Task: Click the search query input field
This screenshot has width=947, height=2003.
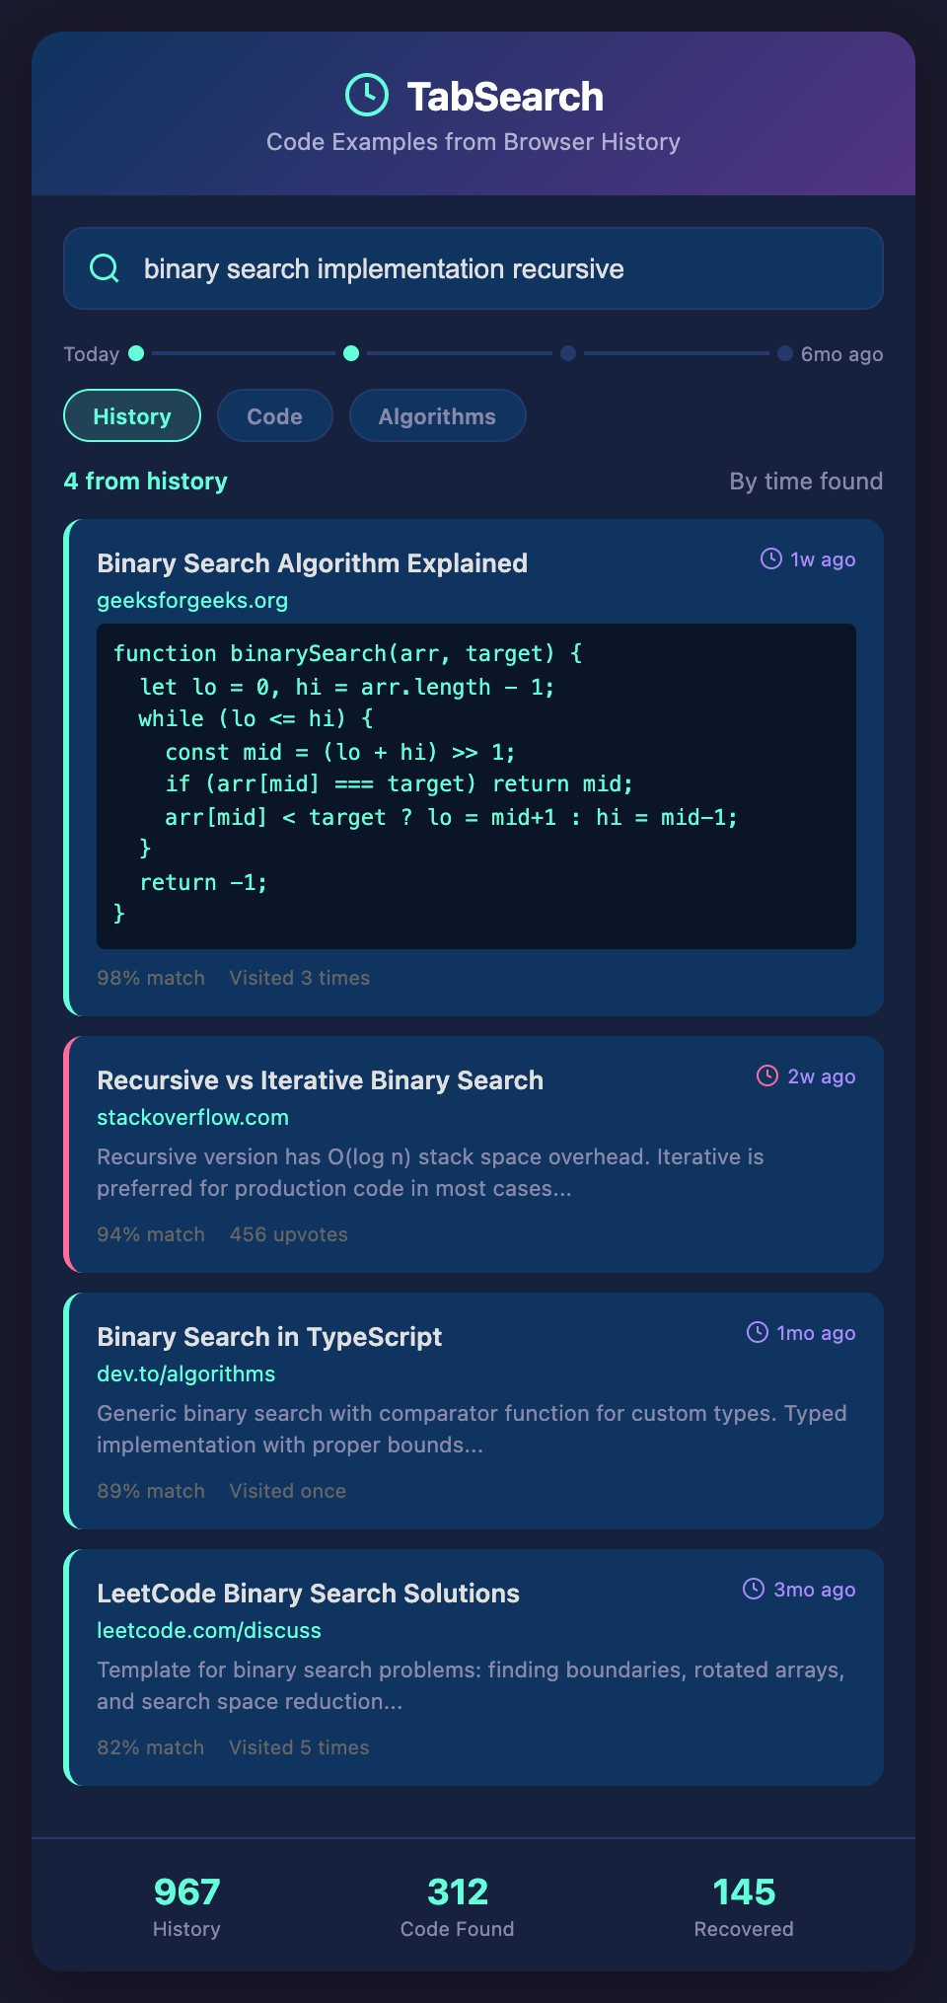Action: pos(493,268)
